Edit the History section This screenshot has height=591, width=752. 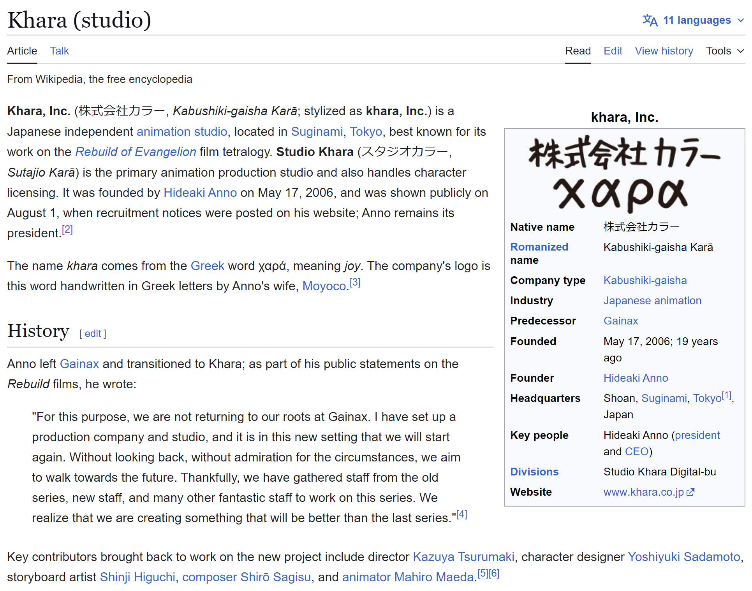pyautogui.click(x=93, y=333)
